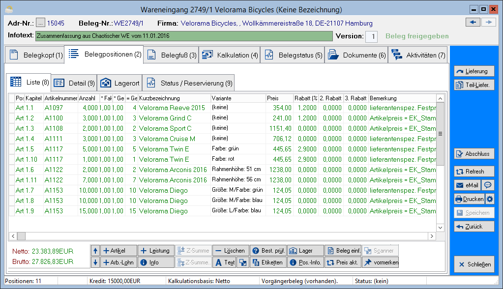Viewport: 503px width, 289px height.
Task: Sort by Artikelnummer column header
Action: pyautogui.click(x=60, y=98)
